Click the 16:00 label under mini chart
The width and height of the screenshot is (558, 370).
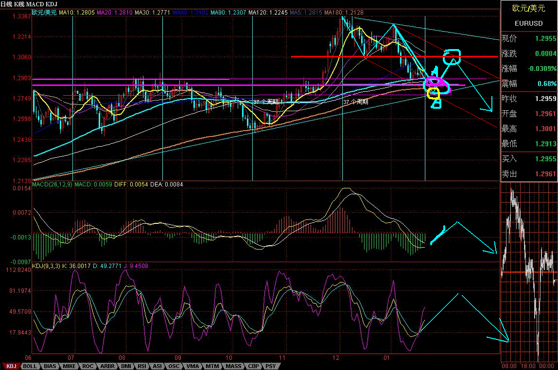tap(528, 366)
